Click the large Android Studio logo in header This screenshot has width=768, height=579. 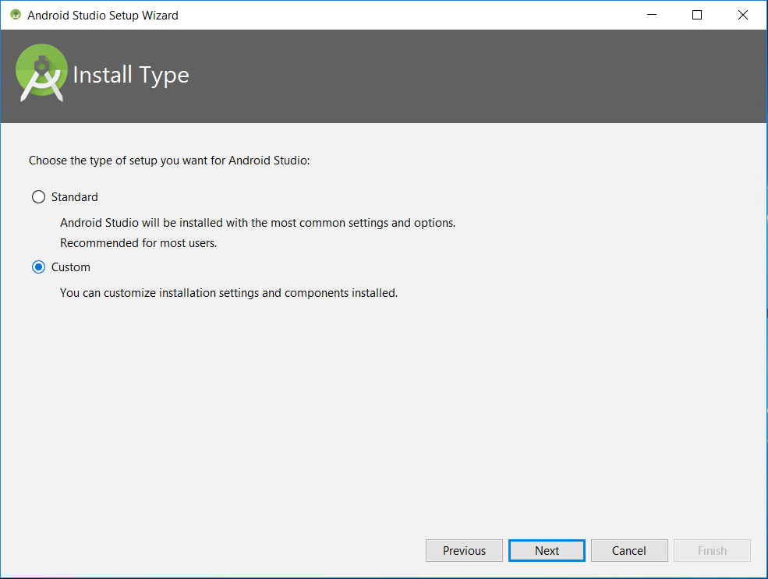pyautogui.click(x=41, y=73)
